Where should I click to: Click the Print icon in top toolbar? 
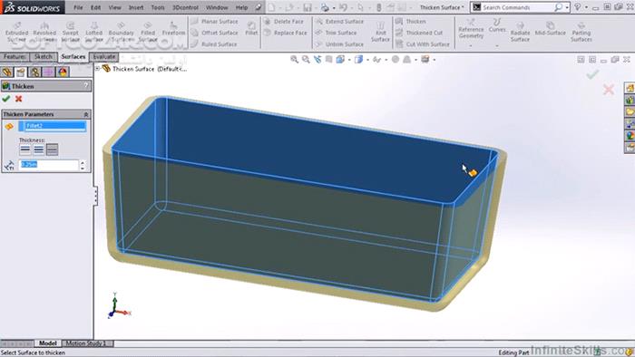(x=325, y=7)
